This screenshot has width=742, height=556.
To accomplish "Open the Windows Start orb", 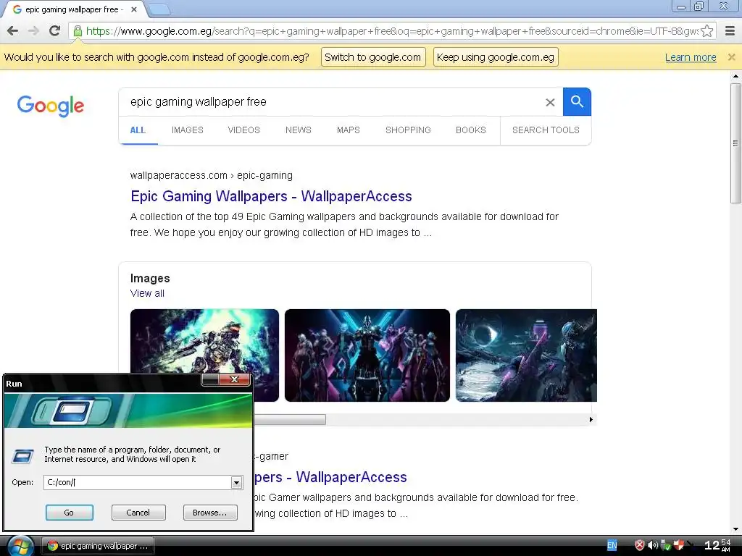I will click(x=20, y=546).
